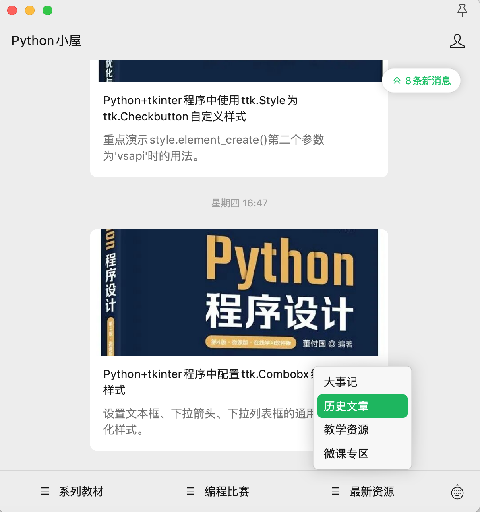Screen dimensions: 480x512
Task: Expand the 编程比赛 bottom menu
Action: [x=218, y=491]
